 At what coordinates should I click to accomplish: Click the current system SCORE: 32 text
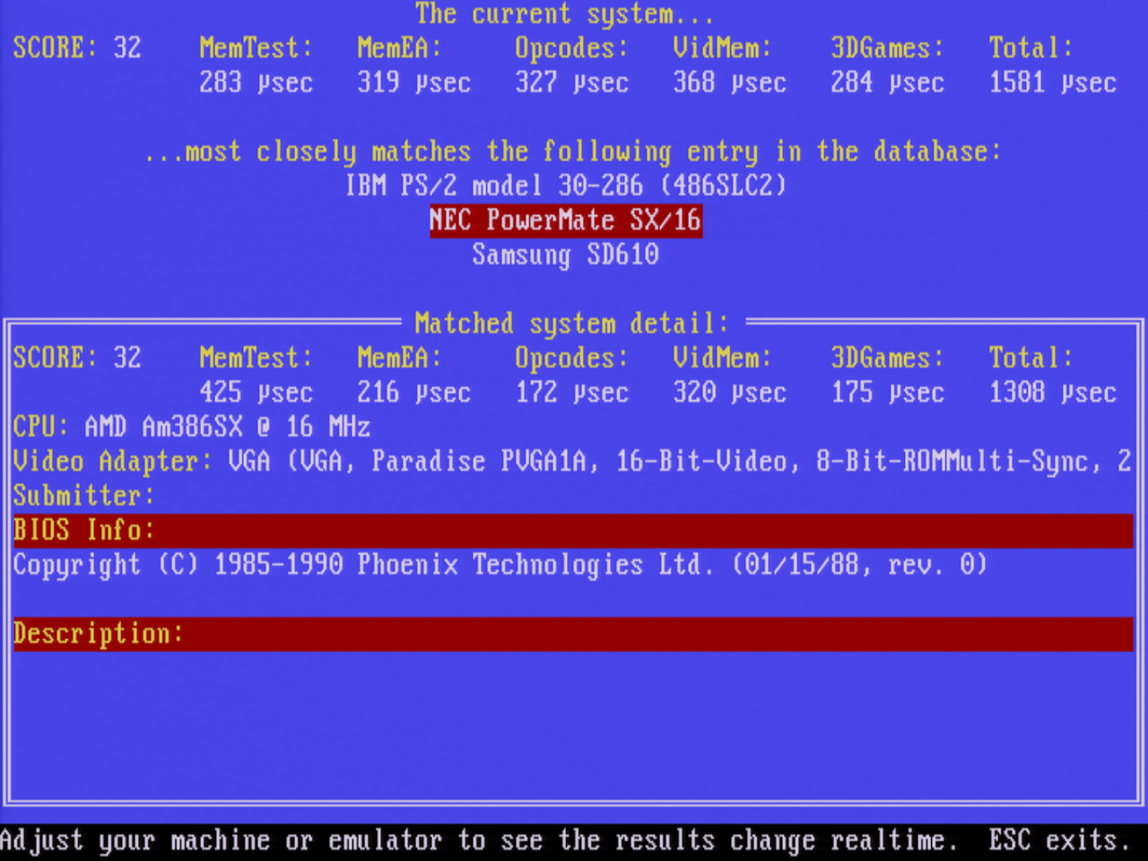click(77, 48)
